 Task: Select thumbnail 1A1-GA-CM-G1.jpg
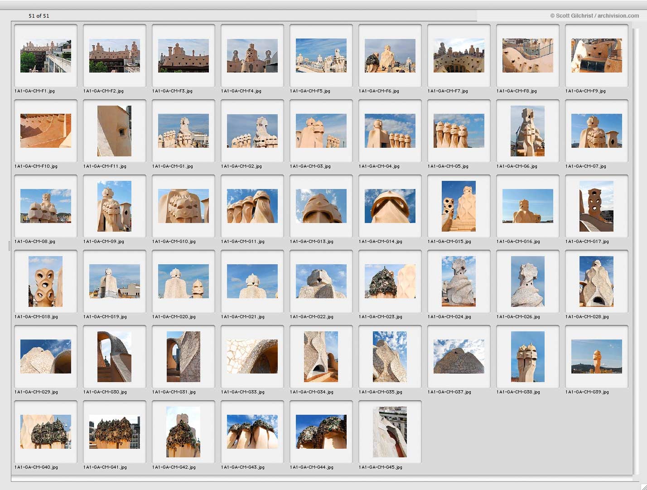[183, 131]
